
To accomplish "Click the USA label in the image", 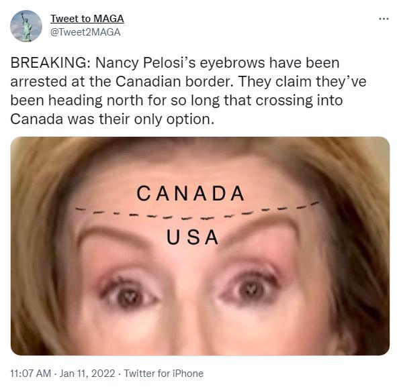I will point(192,237).
